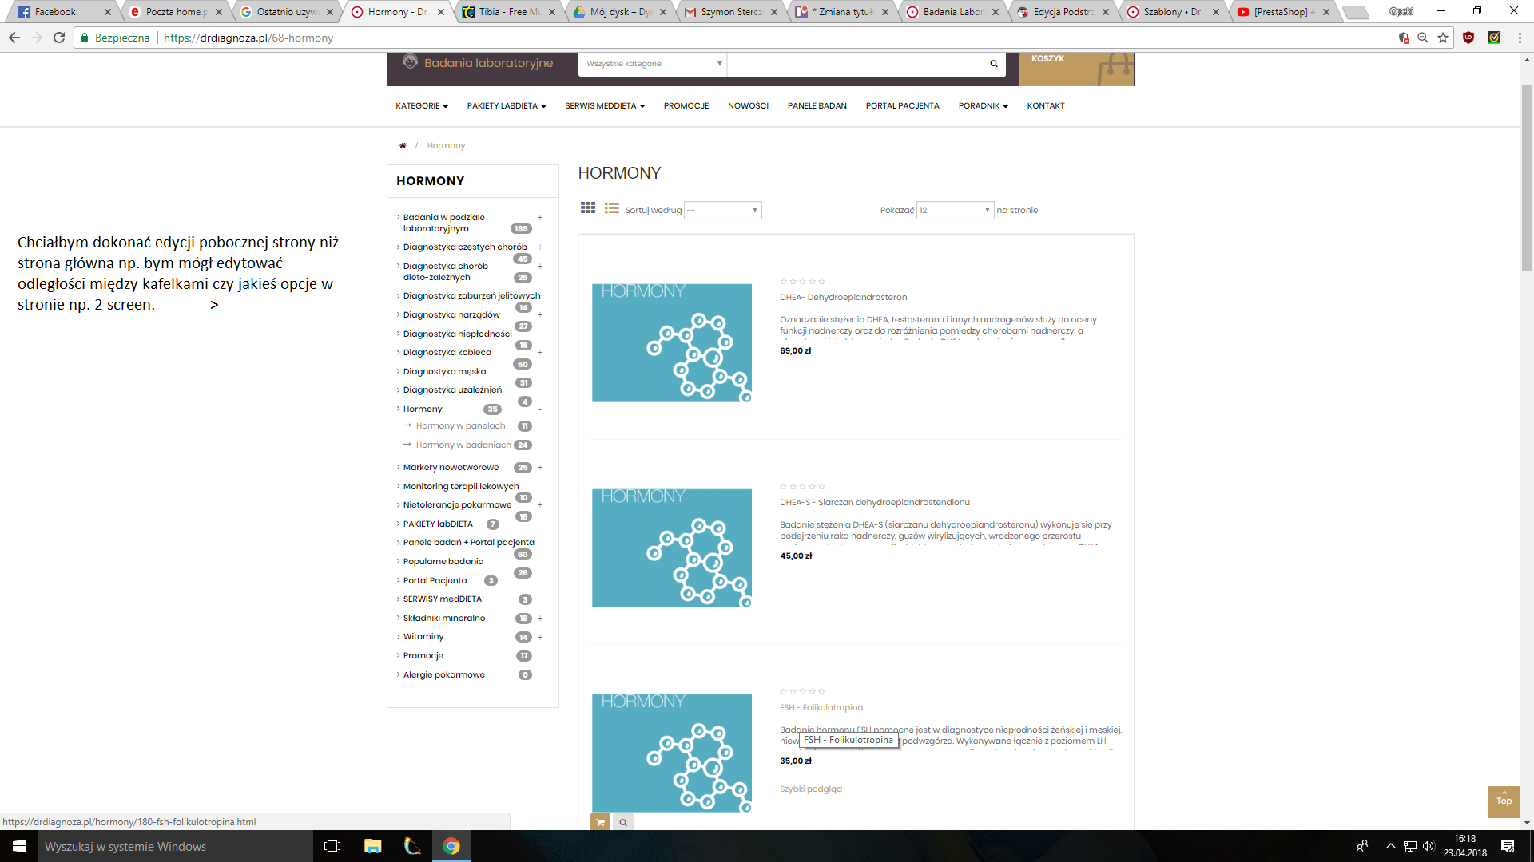The width and height of the screenshot is (1534, 862).
Task: Click the home breadcrumb icon
Action: (x=403, y=145)
